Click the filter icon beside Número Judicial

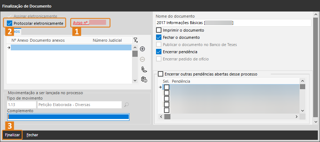point(136,40)
